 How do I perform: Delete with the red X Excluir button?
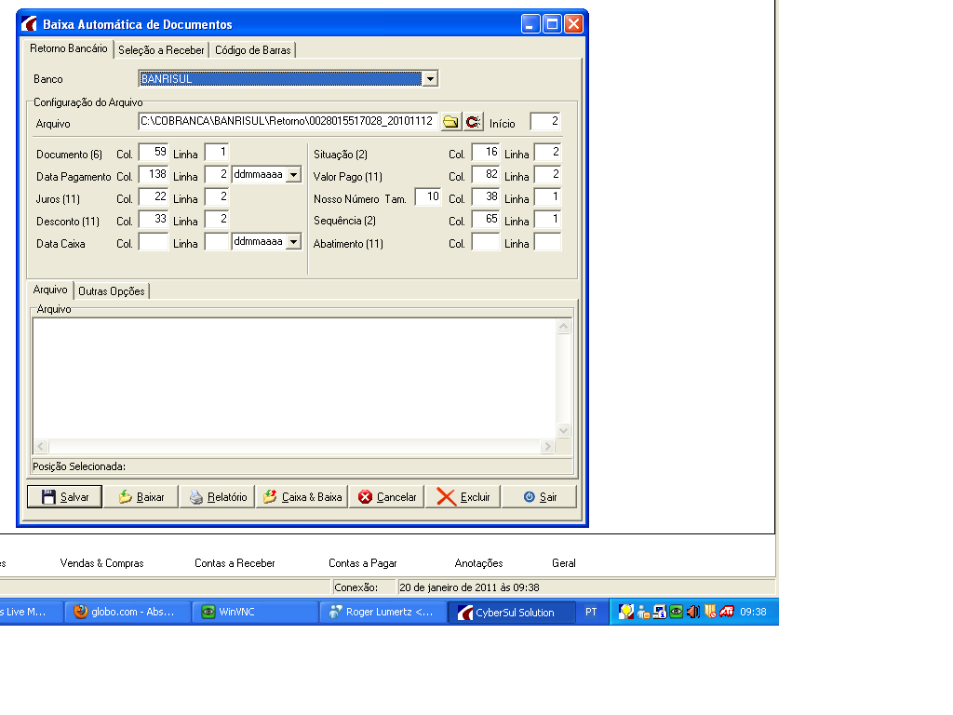pos(463,497)
